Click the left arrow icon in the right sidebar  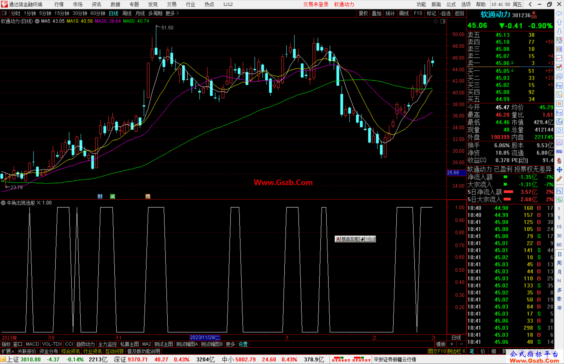559,13
